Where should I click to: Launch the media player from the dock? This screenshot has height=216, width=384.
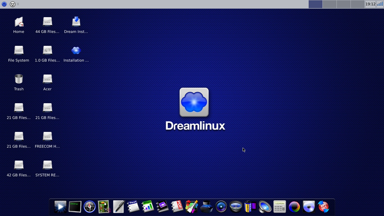[x=60, y=207]
